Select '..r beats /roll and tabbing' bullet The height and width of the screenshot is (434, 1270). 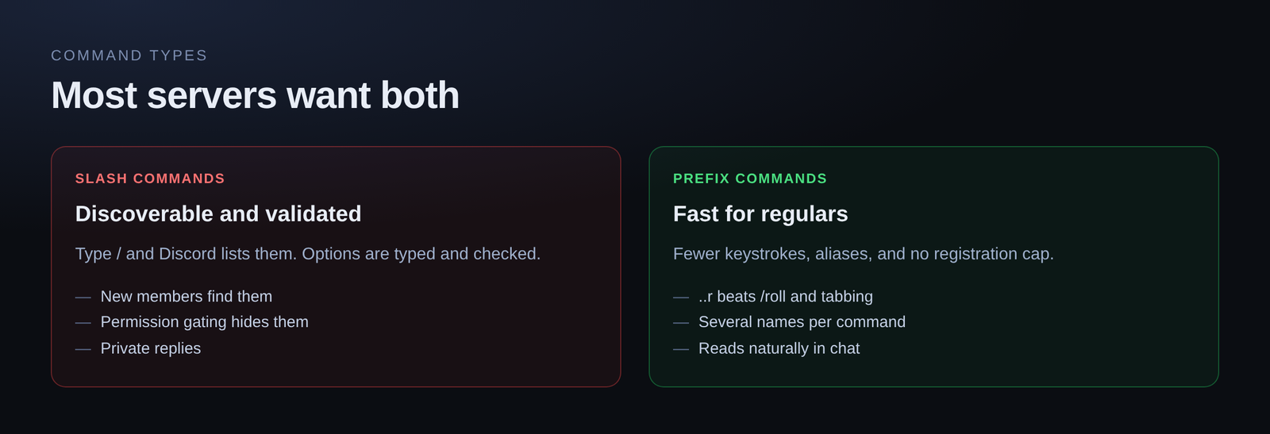pos(786,296)
